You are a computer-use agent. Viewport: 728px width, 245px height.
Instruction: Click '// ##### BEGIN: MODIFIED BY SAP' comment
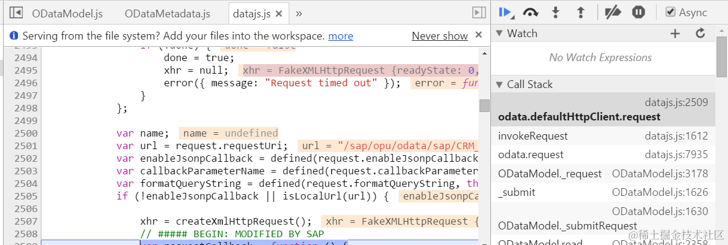click(x=232, y=234)
